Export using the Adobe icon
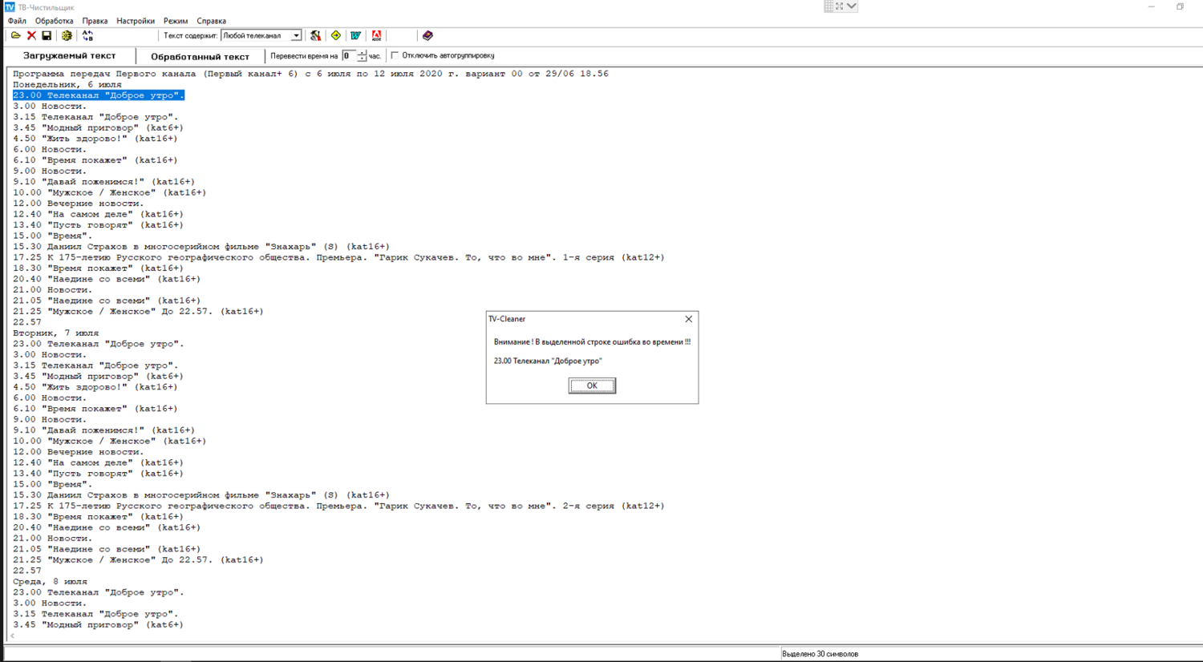 (x=375, y=35)
